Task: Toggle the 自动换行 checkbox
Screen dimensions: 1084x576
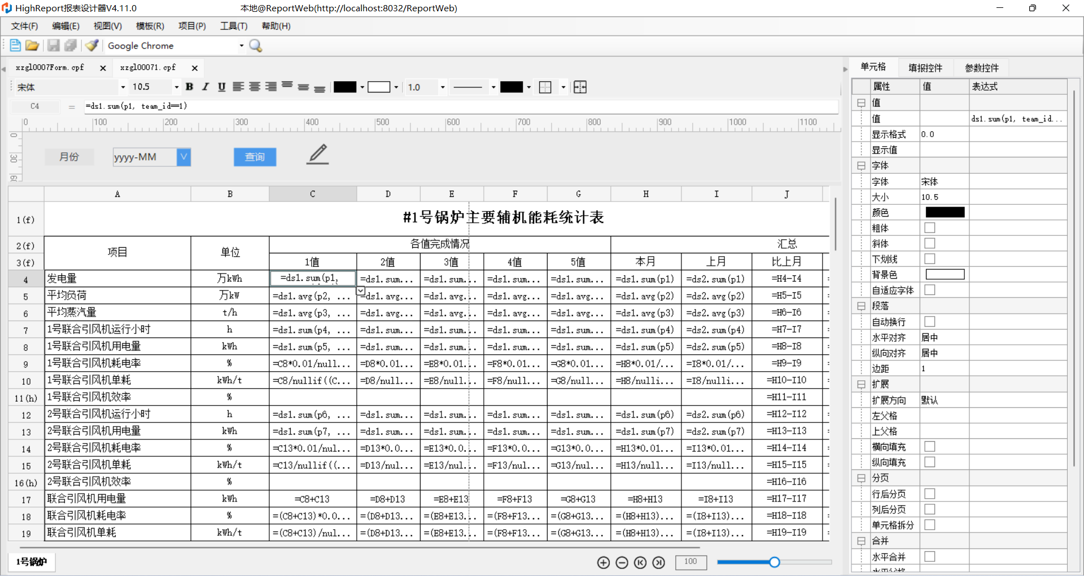Action: pyautogui.click(x=930, y=322)
